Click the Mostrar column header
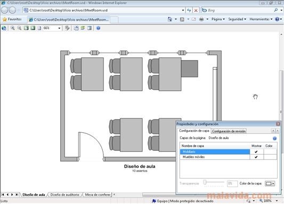Screen dimensions: 284x212 point(256,146)
